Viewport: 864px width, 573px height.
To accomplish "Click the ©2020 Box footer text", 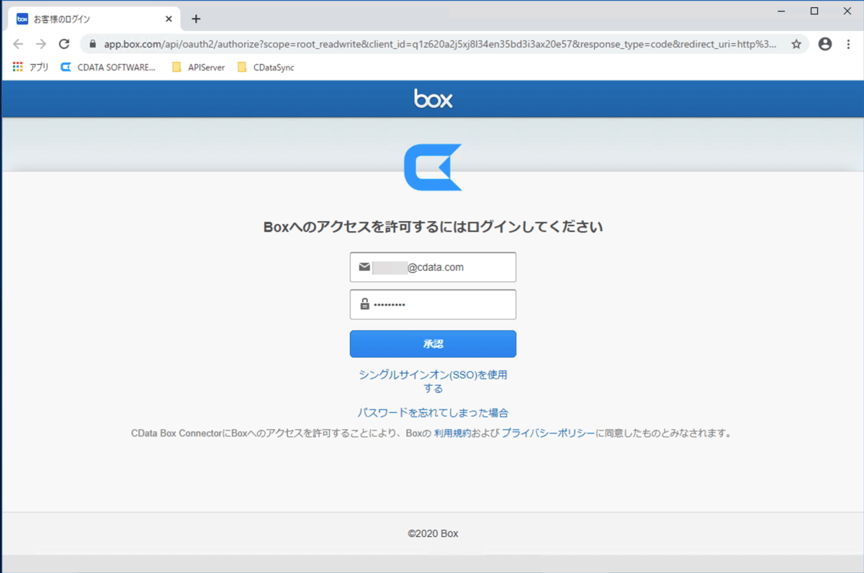I will [x=433, y=533].
